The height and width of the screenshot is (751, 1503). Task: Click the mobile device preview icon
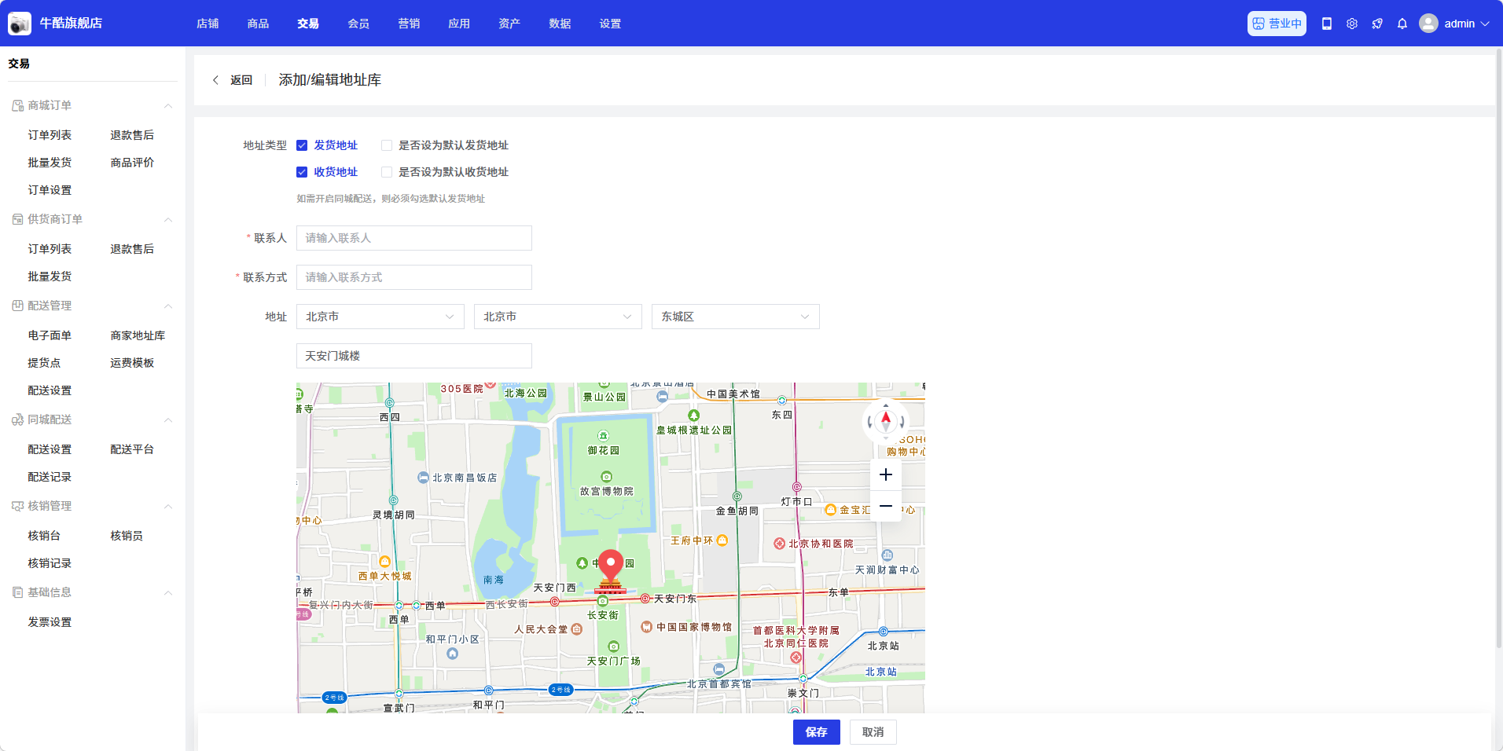1327,24
